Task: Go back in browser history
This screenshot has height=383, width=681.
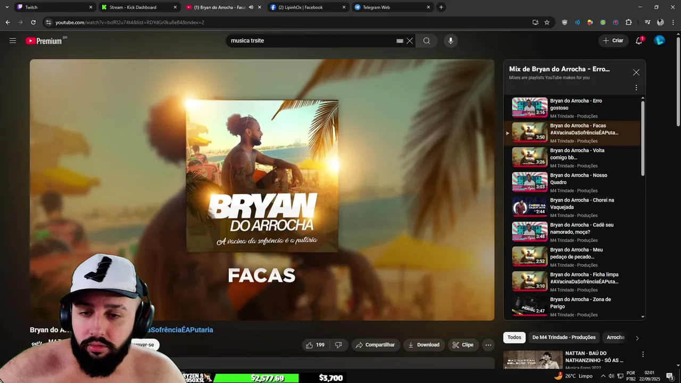Action: click(7, 22)
